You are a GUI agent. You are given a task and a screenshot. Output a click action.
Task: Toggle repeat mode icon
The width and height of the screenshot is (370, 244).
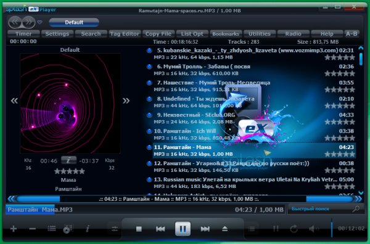pyautogui.click(x=294, y=229)
